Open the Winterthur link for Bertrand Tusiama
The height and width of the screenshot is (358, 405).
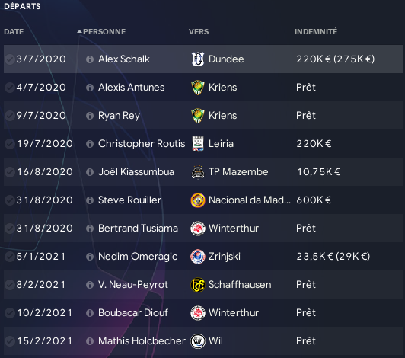point(234,229)
